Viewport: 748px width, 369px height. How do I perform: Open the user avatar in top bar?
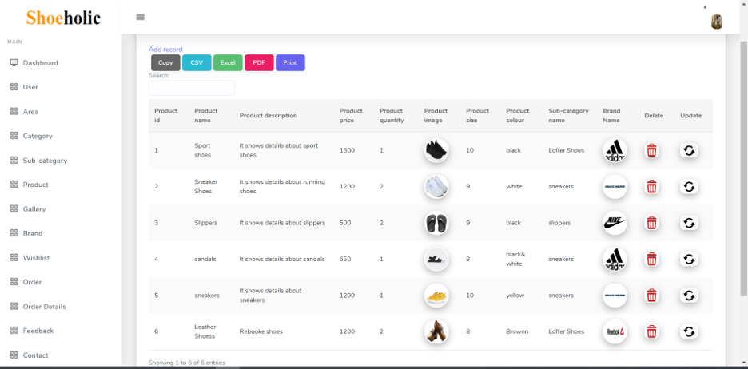point(717,22)
